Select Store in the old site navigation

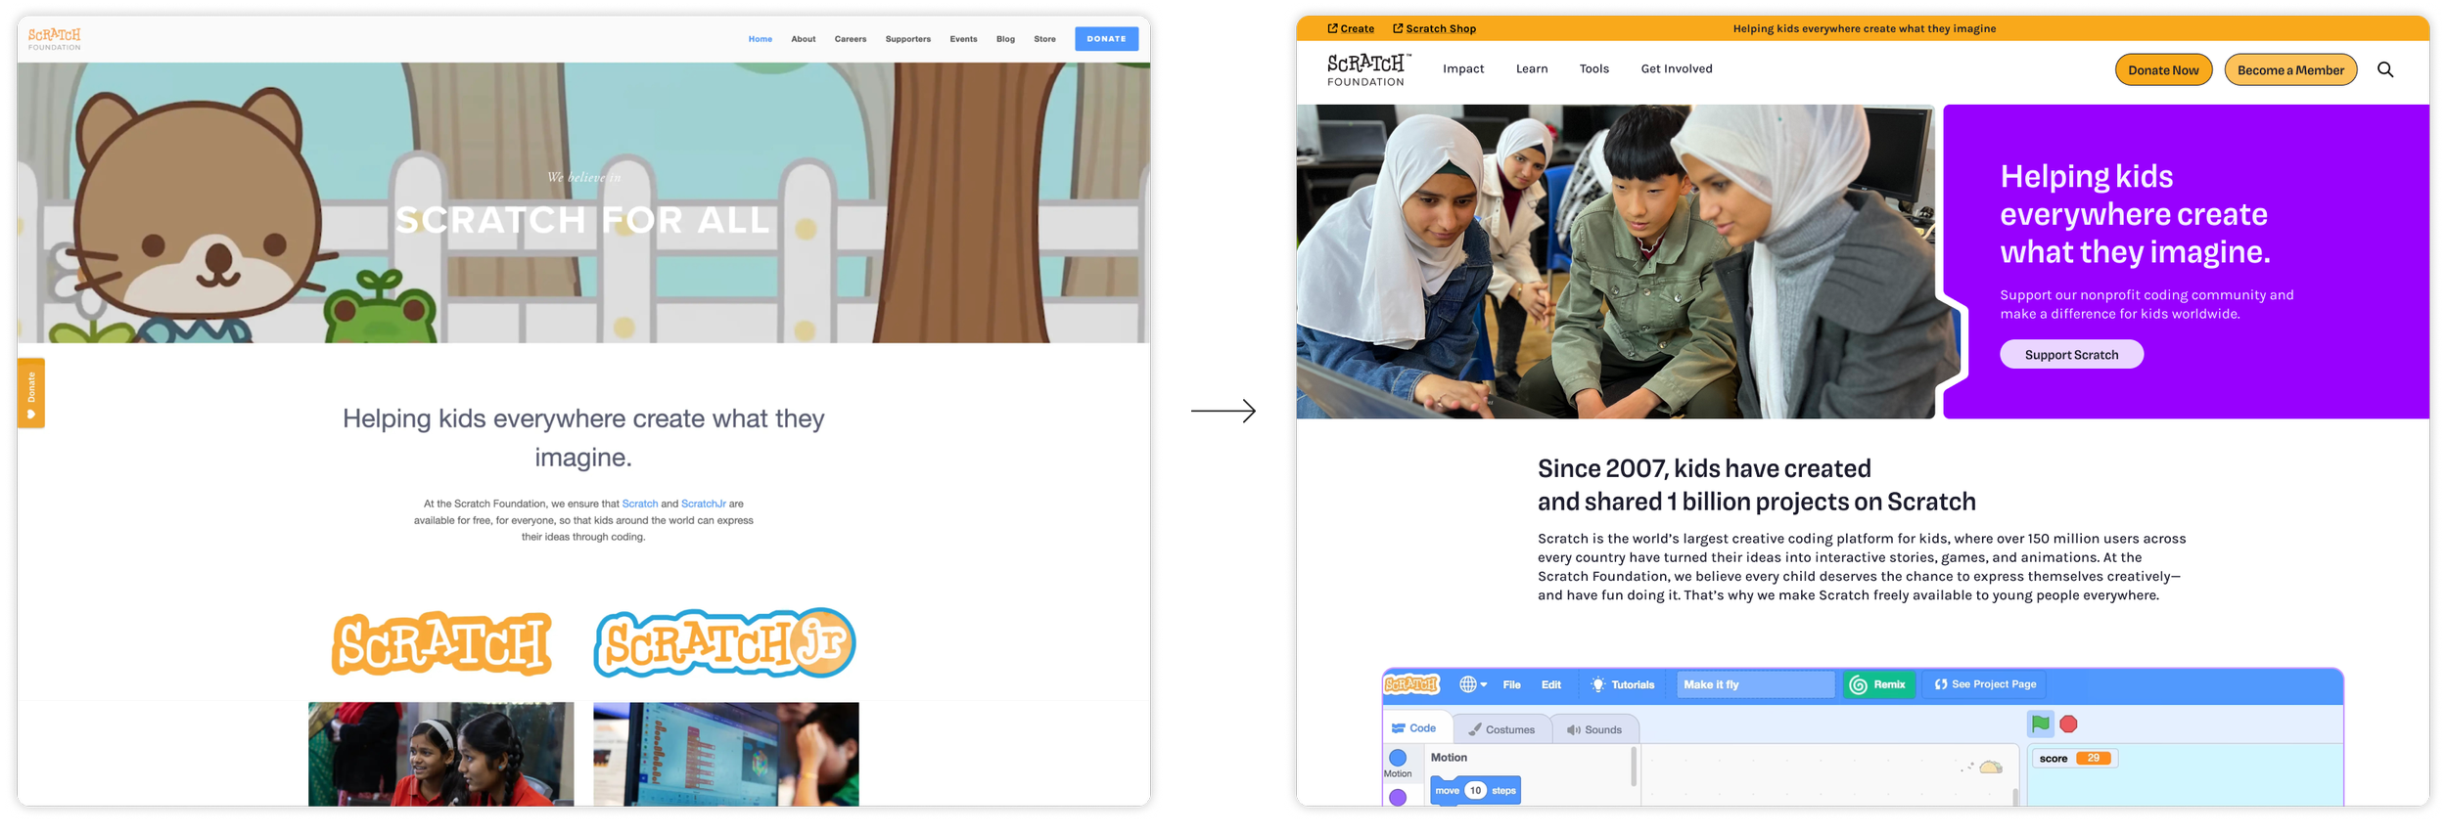click(x=1044, y=39)
